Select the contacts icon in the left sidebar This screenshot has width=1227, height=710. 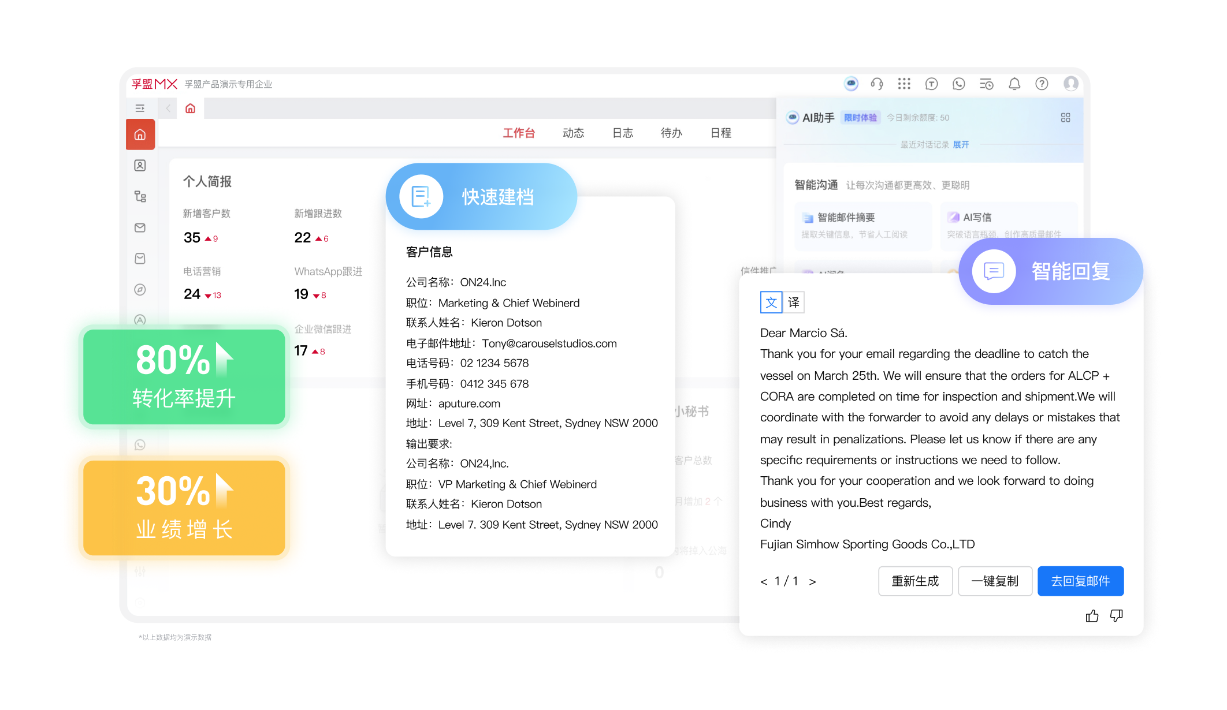pyautogui.click(x=140, y=166)
